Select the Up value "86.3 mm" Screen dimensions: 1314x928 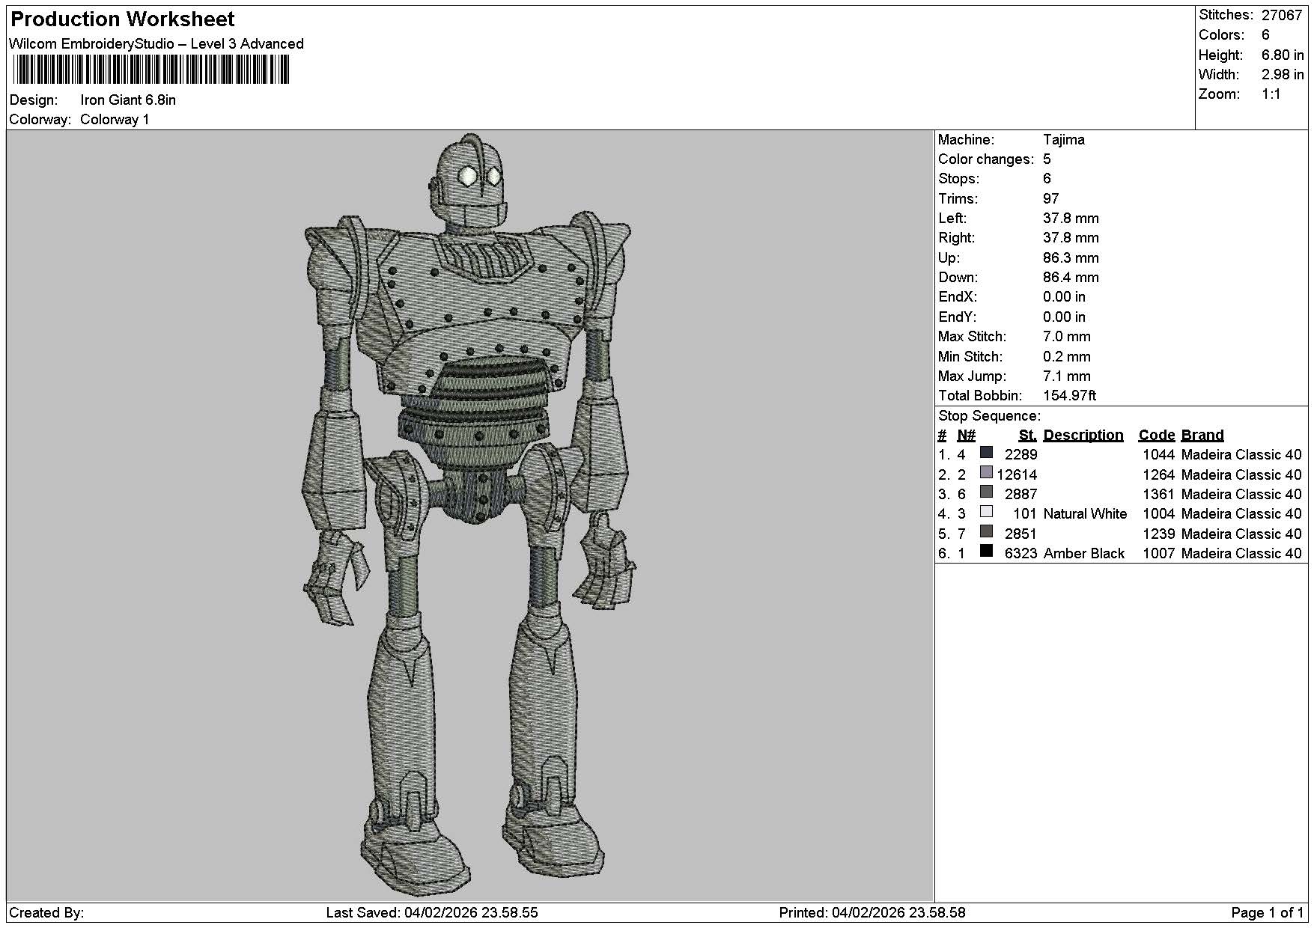coord(1071,258)
